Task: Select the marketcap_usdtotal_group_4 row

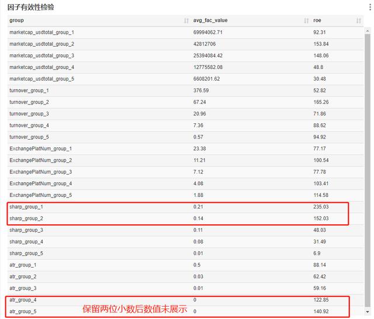Action: [x=185, y=67]
